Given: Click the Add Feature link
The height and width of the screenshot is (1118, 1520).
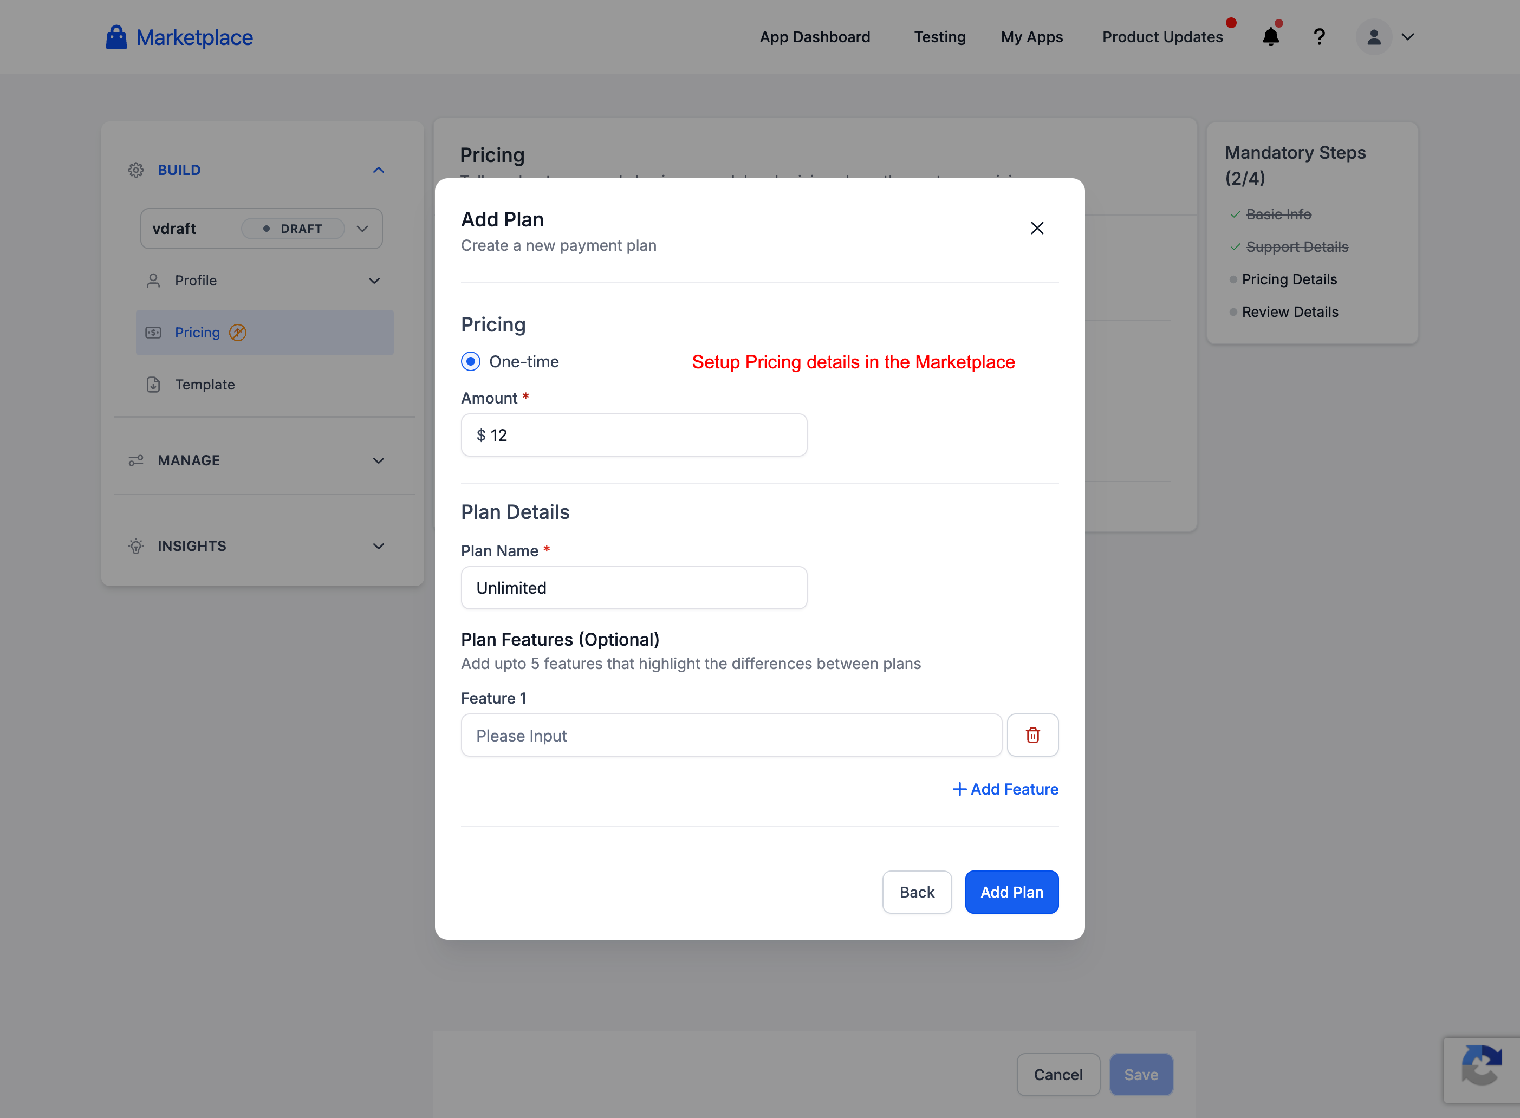Looking at the screenshot, I should tap(1005, 789).
